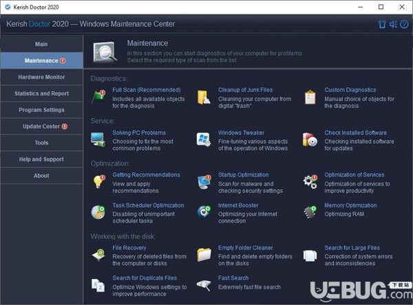Open Optimization of Services link

point(354,175)
